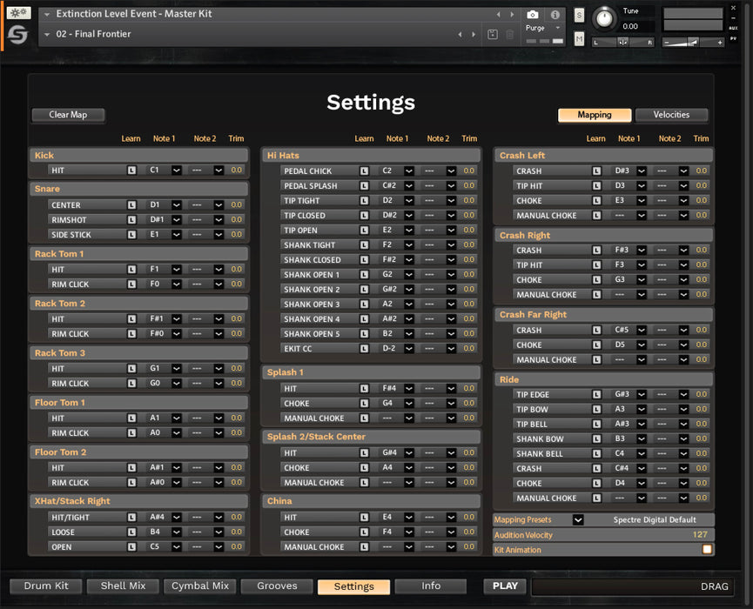
Task: Click learn icon for Ride TIP BELL
Action: click(x=596, y=425)
